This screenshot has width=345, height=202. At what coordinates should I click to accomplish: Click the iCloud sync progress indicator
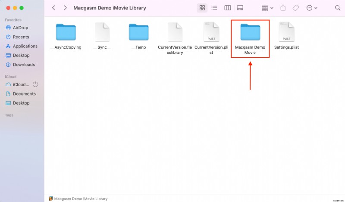[x=35, y=84]
